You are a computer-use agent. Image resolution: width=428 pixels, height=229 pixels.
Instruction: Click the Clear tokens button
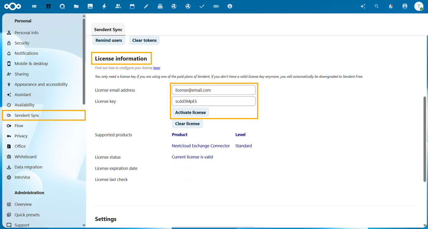click(x=144, y=40)
